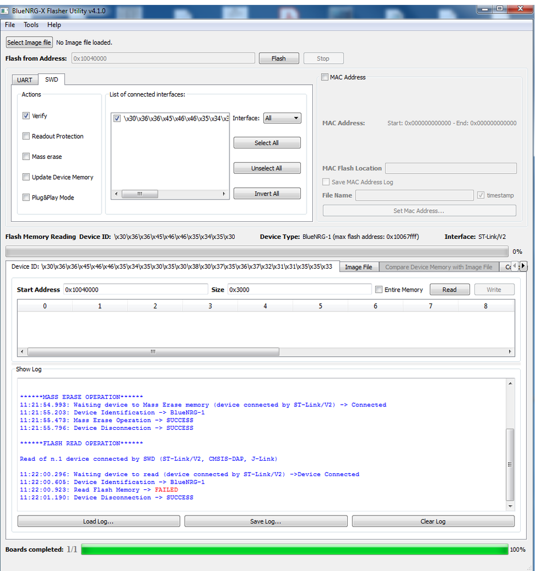This screenshot has height=571, width=535.
Task: Click Select All interfaces button
Action: tap(267, 143)
